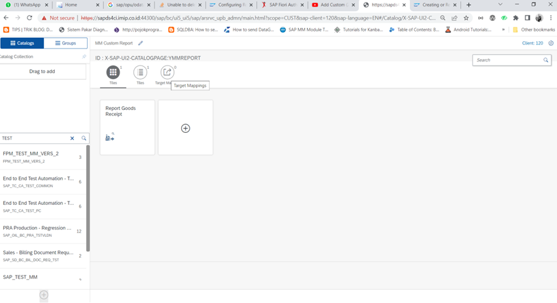Pin the Catalog Collection panel
This screenshot has height=303, width=557.
coord(84,56)
